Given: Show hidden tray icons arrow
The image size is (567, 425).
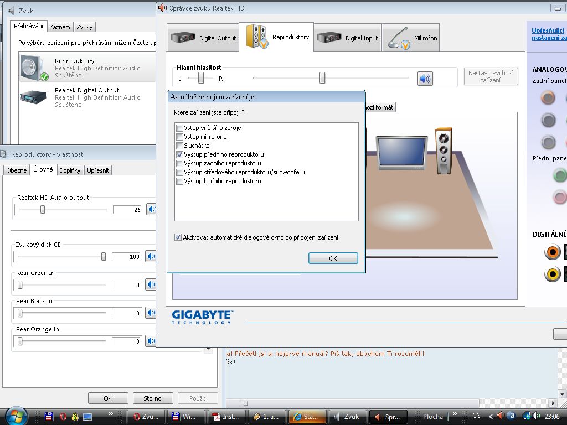Looking at the screenshot, I should (491, 416).
